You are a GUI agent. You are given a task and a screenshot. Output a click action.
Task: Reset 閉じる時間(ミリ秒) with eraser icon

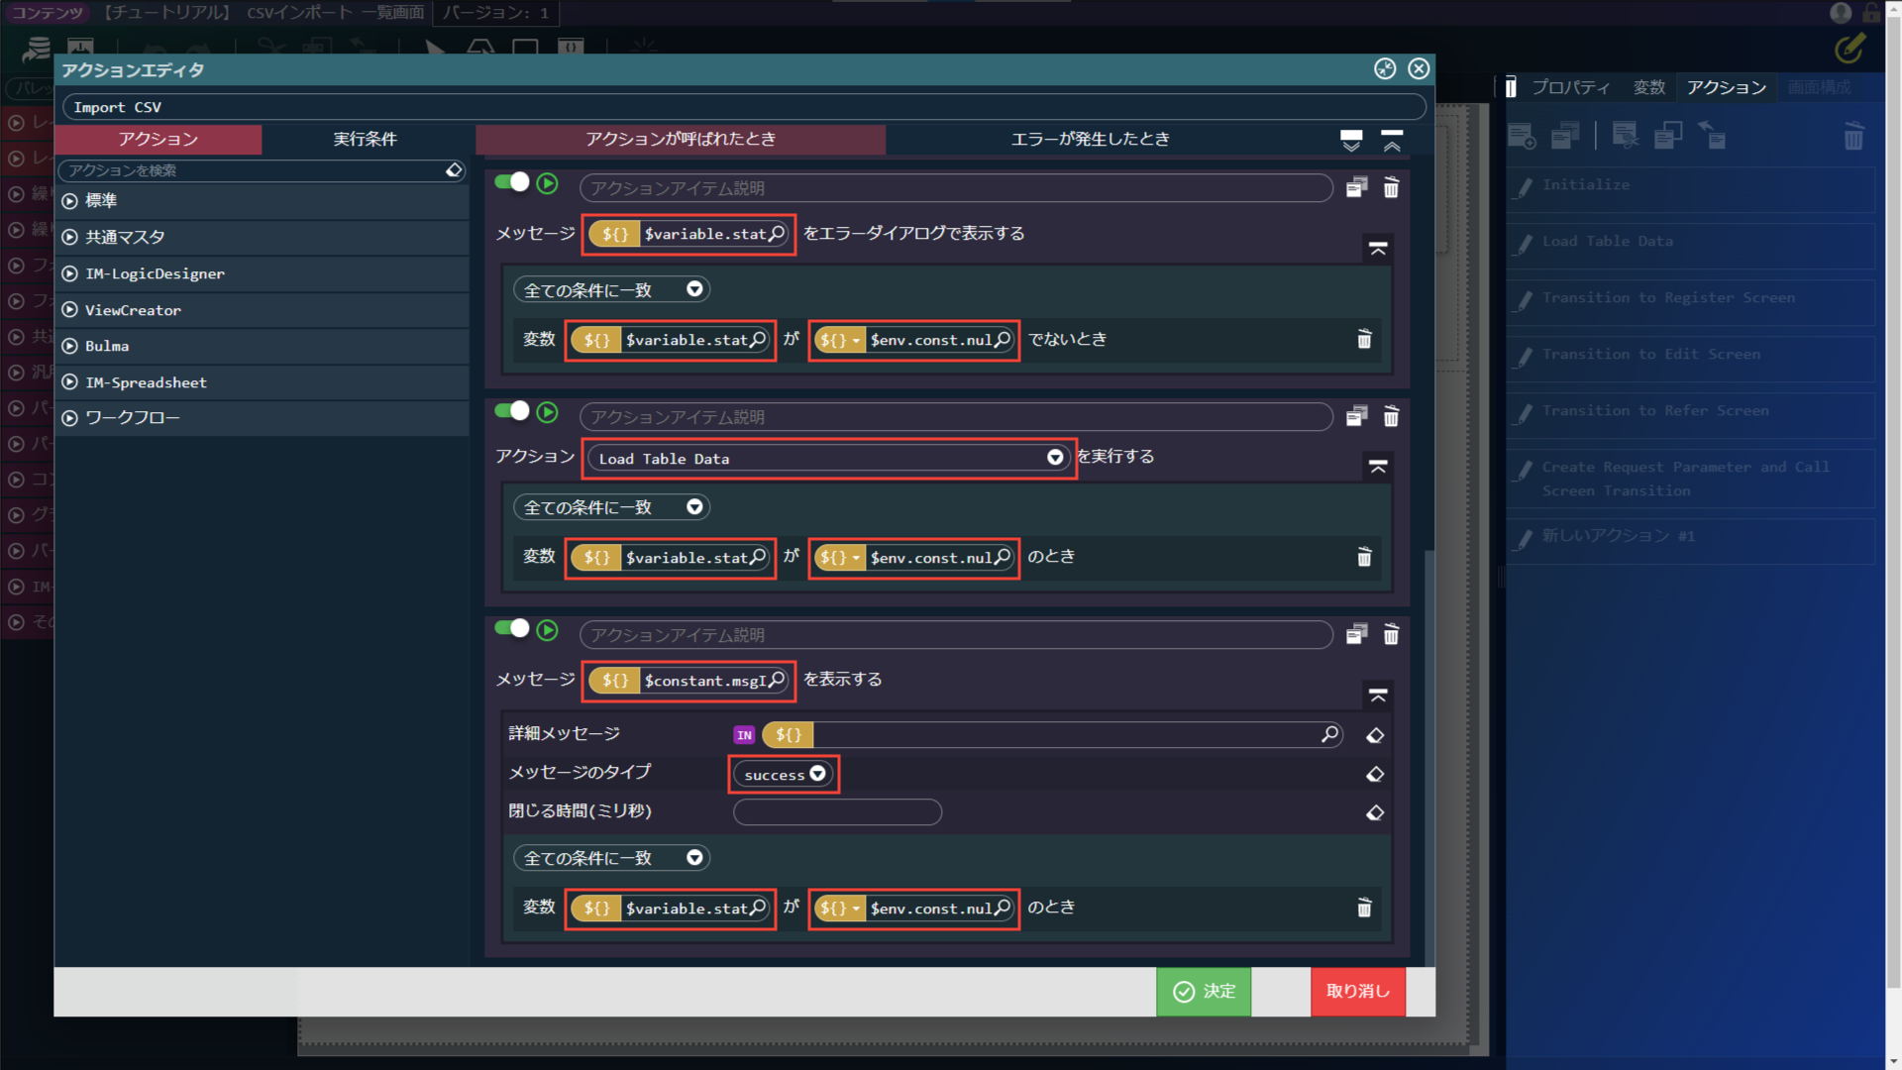tap(1375, 812)
